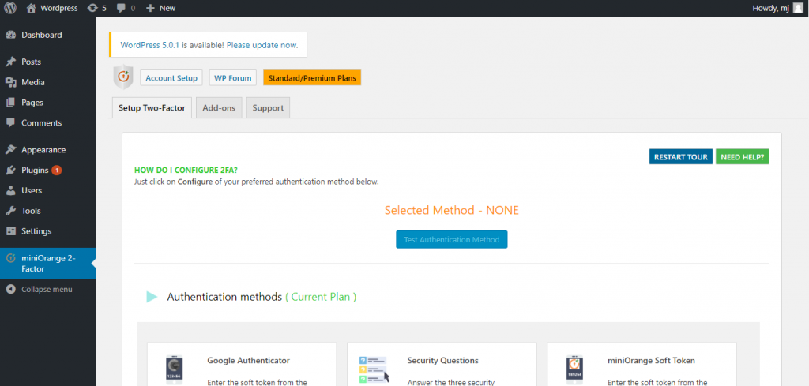Click the Test Authentication Method button

(451, 240)
